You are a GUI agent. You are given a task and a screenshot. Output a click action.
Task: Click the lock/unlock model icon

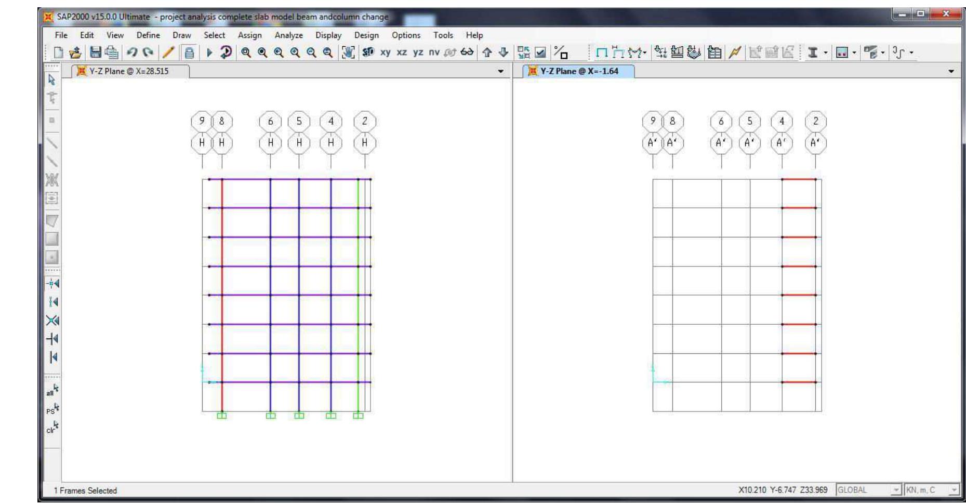[x=190, y=52]
